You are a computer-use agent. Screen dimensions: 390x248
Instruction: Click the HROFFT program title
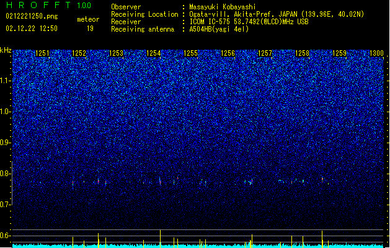pyautogui.click(x=38, y=5)
